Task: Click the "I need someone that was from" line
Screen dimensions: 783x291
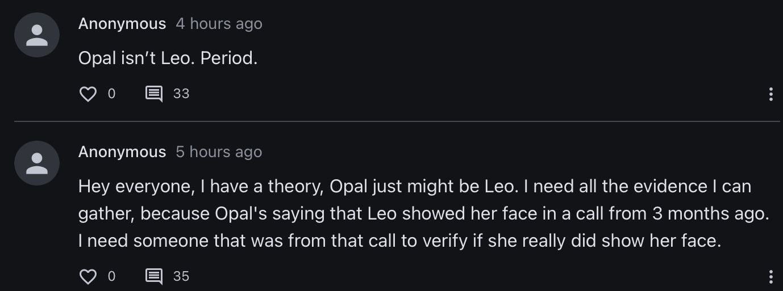Action: click(x=399, y=241)
